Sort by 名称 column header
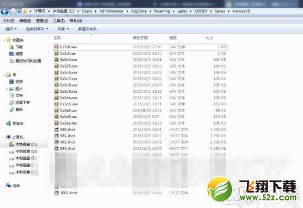Image resolution: width=303 pixels, height=208 pixels. (57, 38)
